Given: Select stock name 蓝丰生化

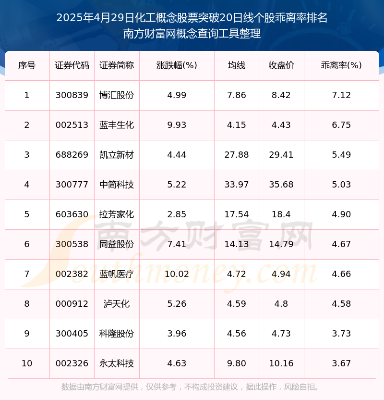Looking at the screenshot, I should coord(117,125).
